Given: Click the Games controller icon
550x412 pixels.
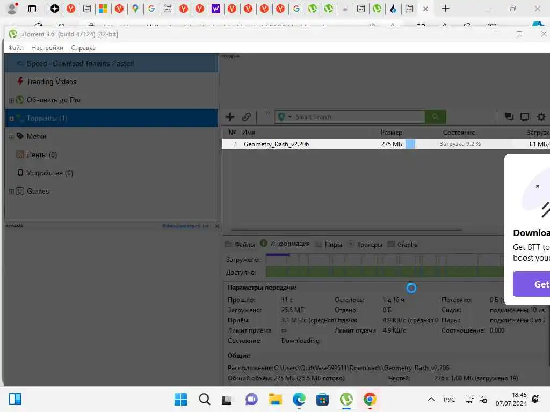Looking at the screenshot, I should (20, 191).
